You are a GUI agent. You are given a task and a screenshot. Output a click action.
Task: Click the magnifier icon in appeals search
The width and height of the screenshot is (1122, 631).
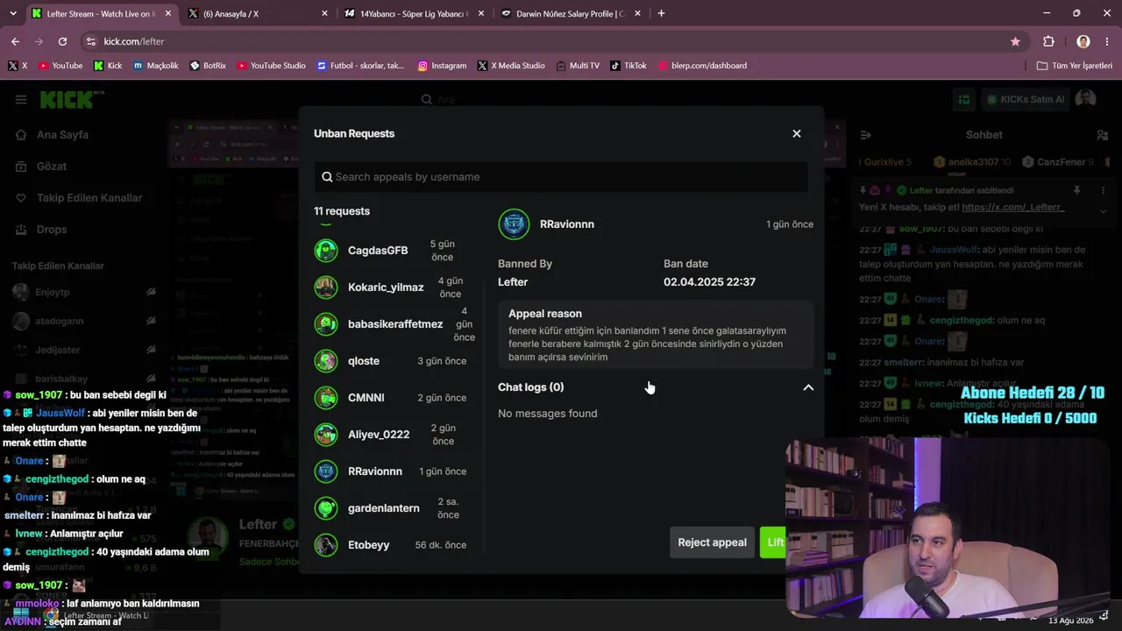click(x=327, y=177)
